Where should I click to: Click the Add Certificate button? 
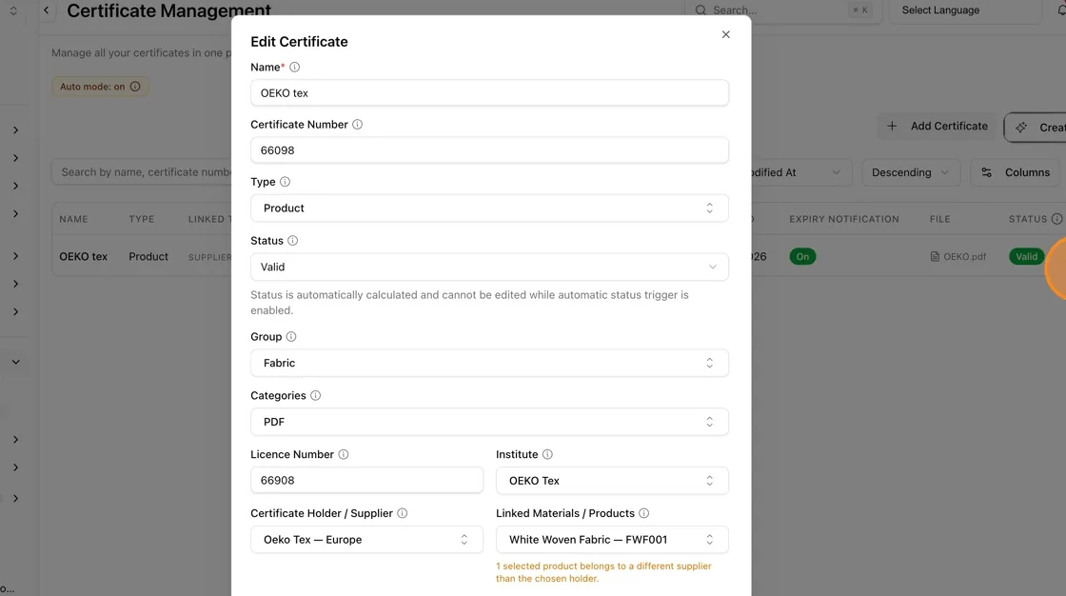coord(937,126)
